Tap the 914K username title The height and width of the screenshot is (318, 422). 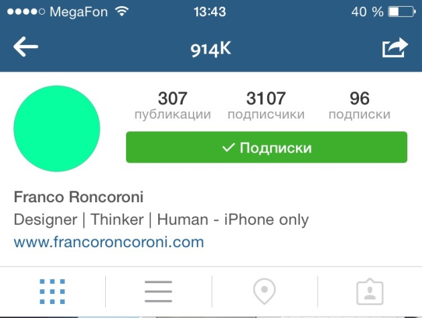[211, 50]
